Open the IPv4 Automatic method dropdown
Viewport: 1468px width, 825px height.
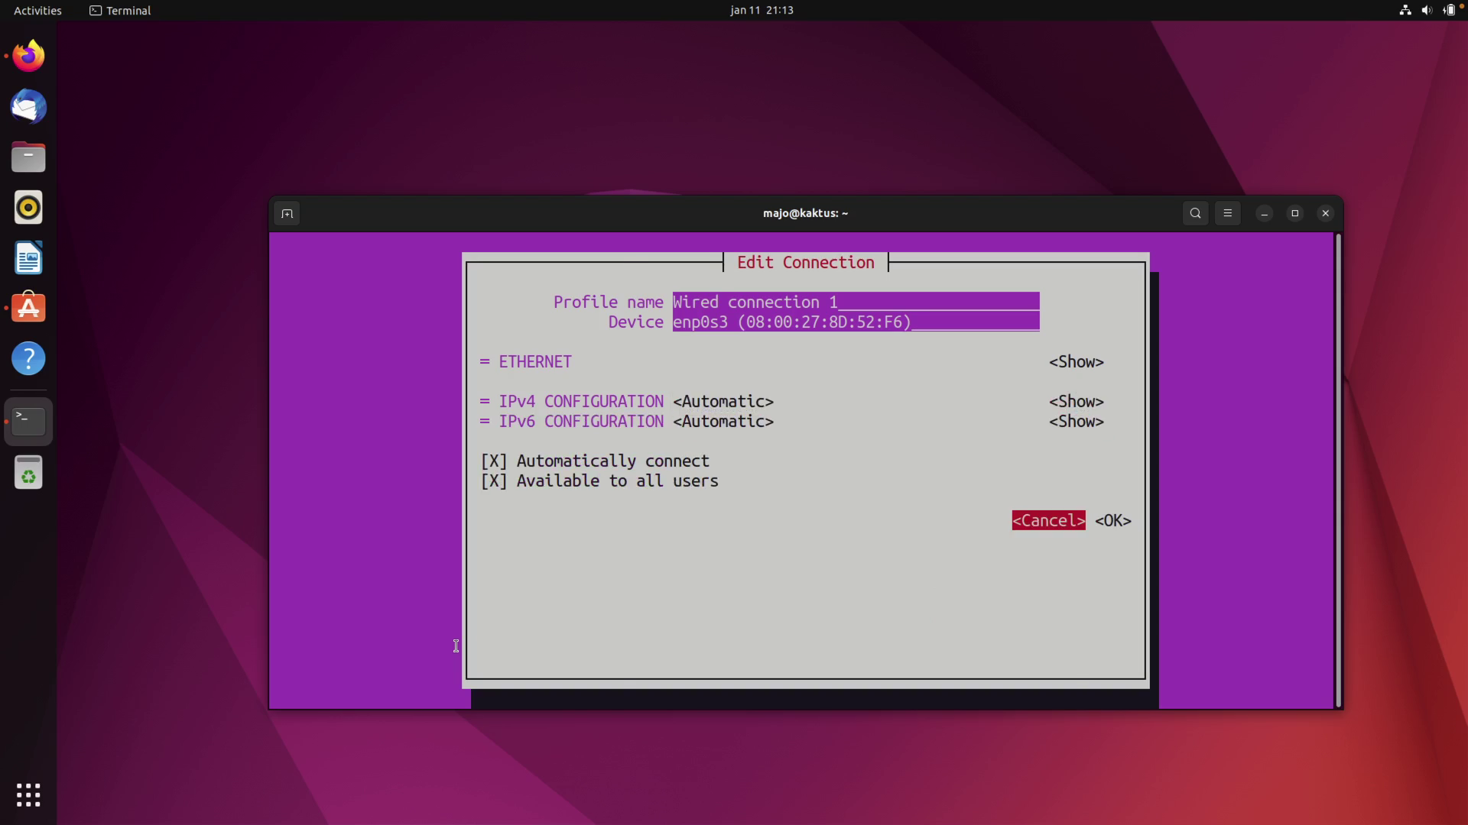click(723, 402)
